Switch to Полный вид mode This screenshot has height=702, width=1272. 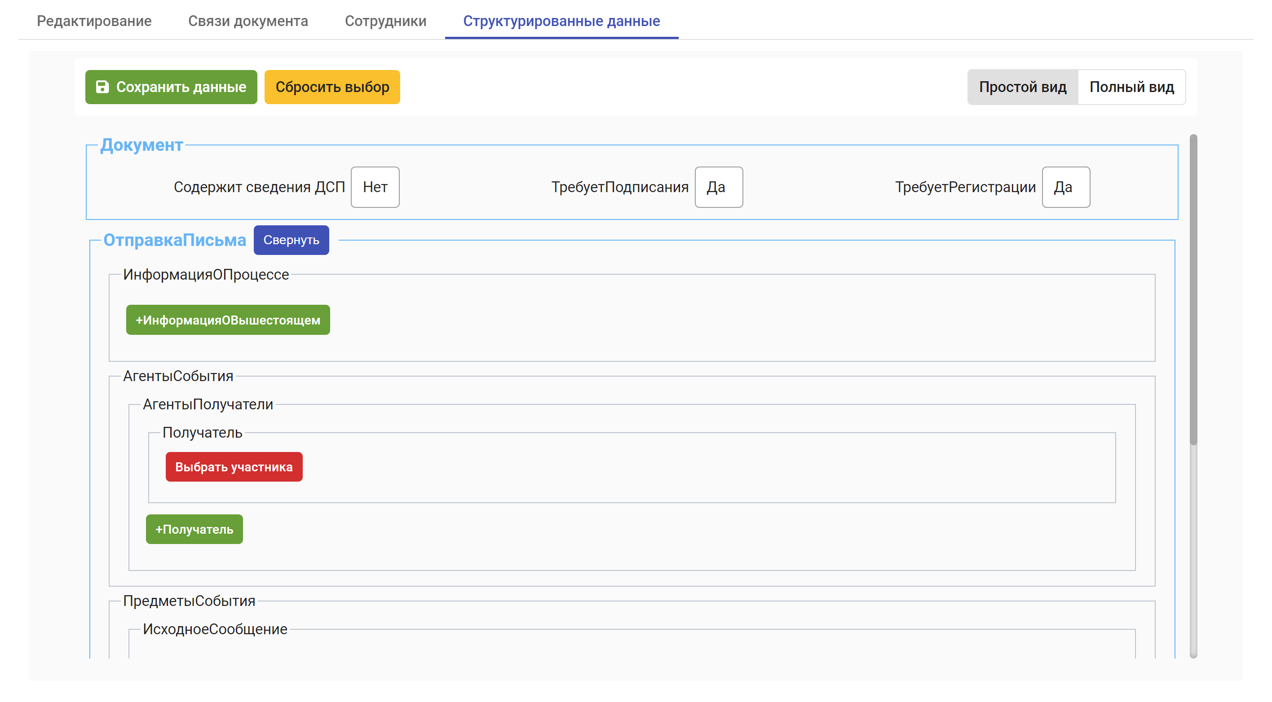(1131, 87)
